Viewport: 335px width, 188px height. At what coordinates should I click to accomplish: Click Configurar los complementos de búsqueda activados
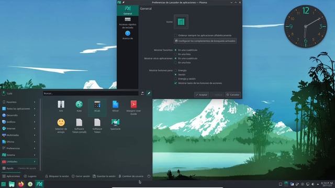tap(205, 41)
